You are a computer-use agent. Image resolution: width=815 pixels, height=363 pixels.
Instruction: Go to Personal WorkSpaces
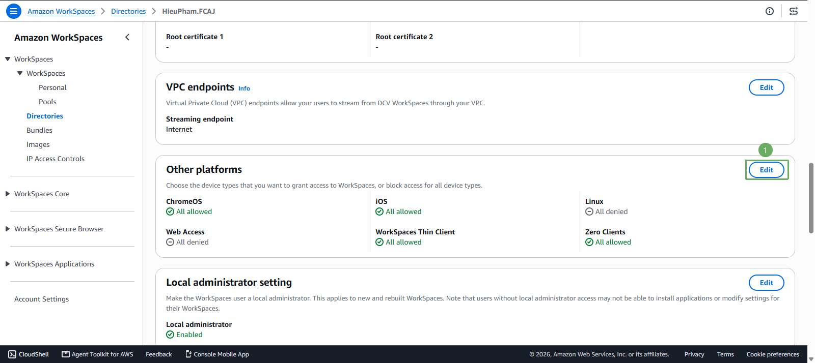pos(52,87)
